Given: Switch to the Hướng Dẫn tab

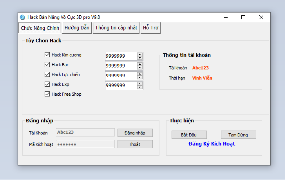Looking at the screenshot, I should [77, 28].
